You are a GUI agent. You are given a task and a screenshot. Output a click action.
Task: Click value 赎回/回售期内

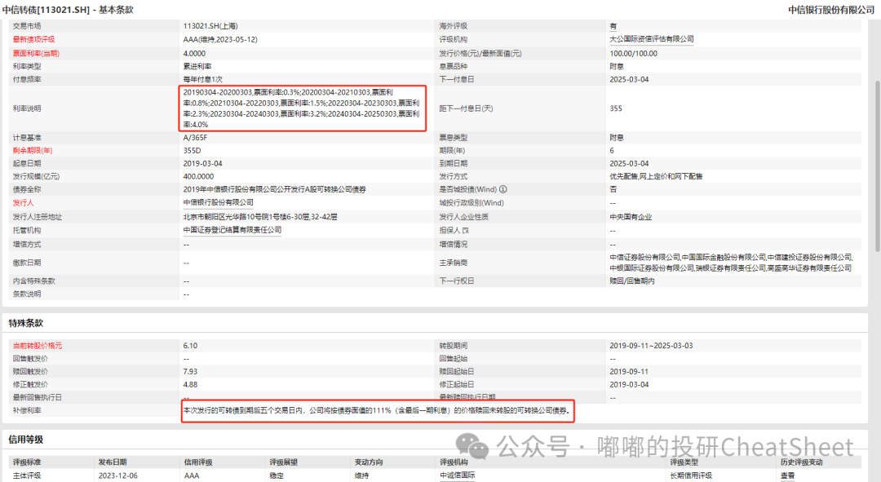[632, 281]
